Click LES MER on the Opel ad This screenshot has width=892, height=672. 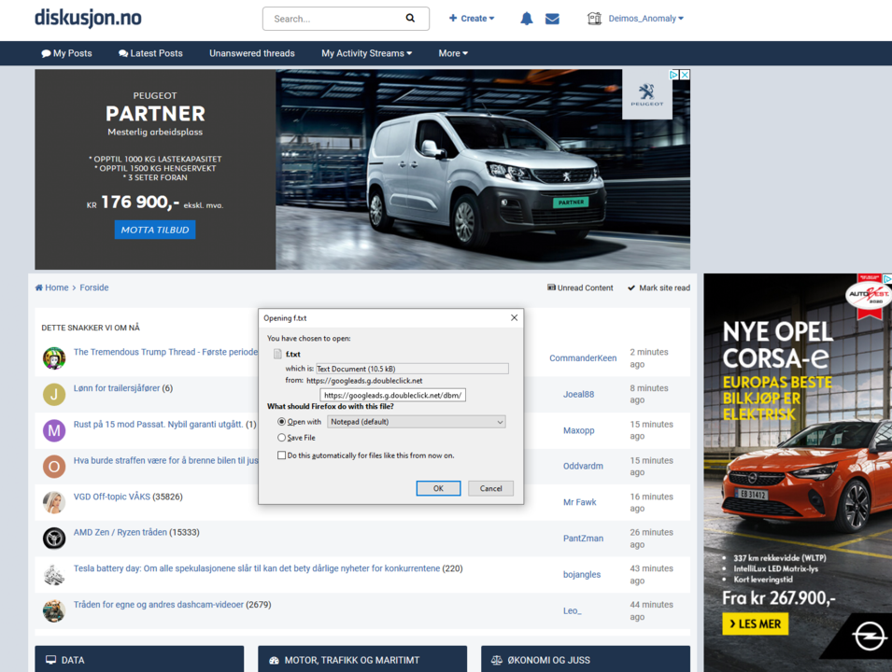pos(756,623)
